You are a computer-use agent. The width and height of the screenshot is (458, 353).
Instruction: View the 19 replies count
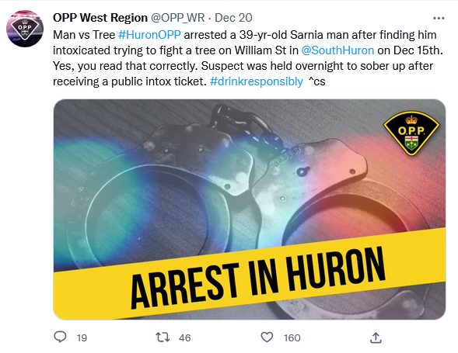(x=82, y=337)
